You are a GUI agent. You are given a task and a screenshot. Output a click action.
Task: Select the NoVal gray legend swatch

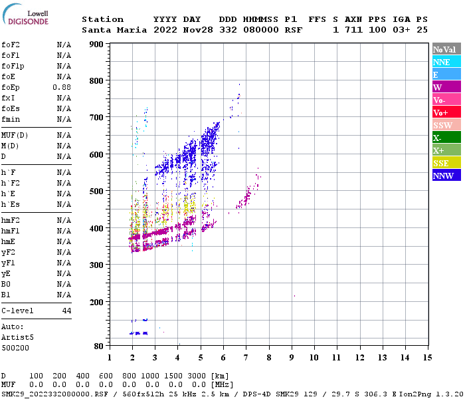click(446, 49)
